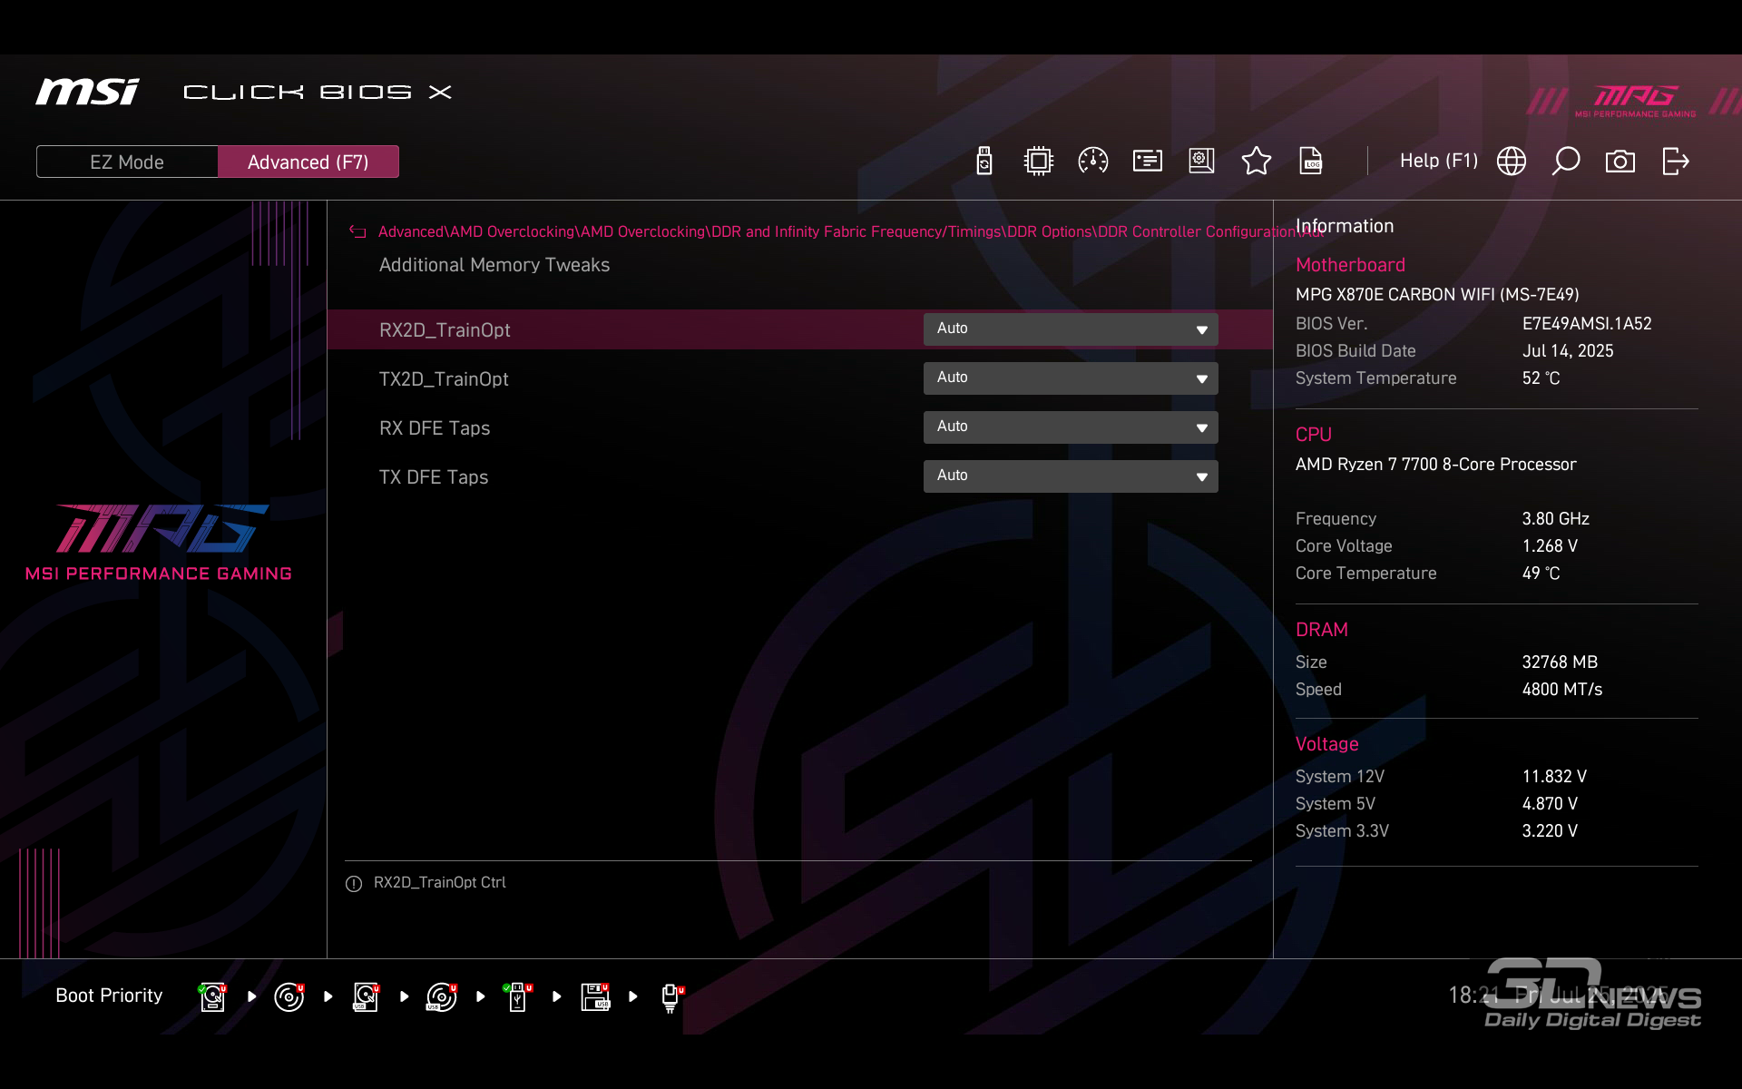Open Help (F1)

pos(1439,162)
